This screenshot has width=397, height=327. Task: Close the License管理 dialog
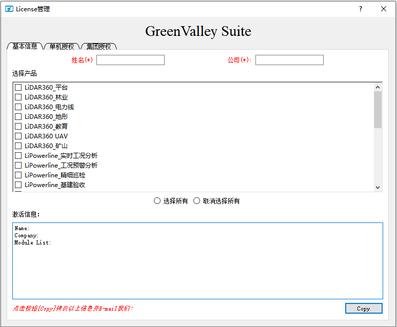tap(384, 9)
